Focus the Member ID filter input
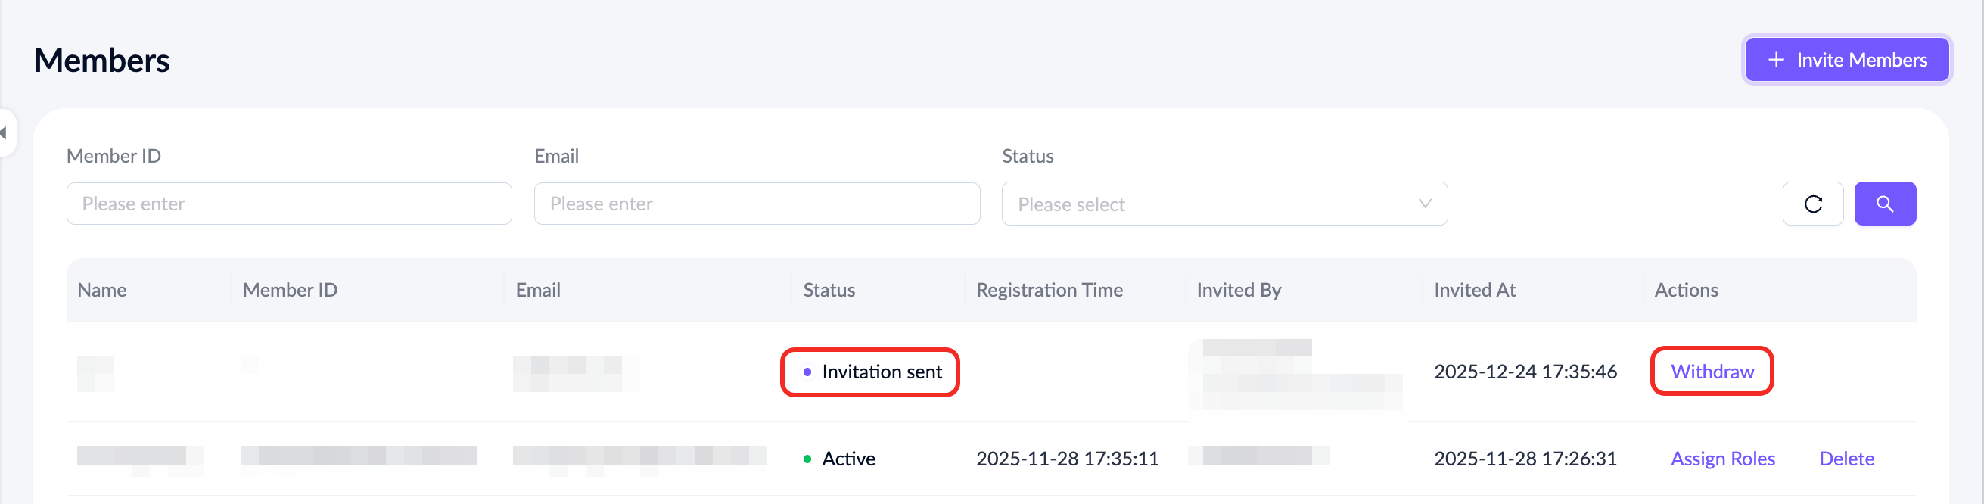The height and width of the screenshot is (504, 1984). pyautogui.click(x=289, y=204)
